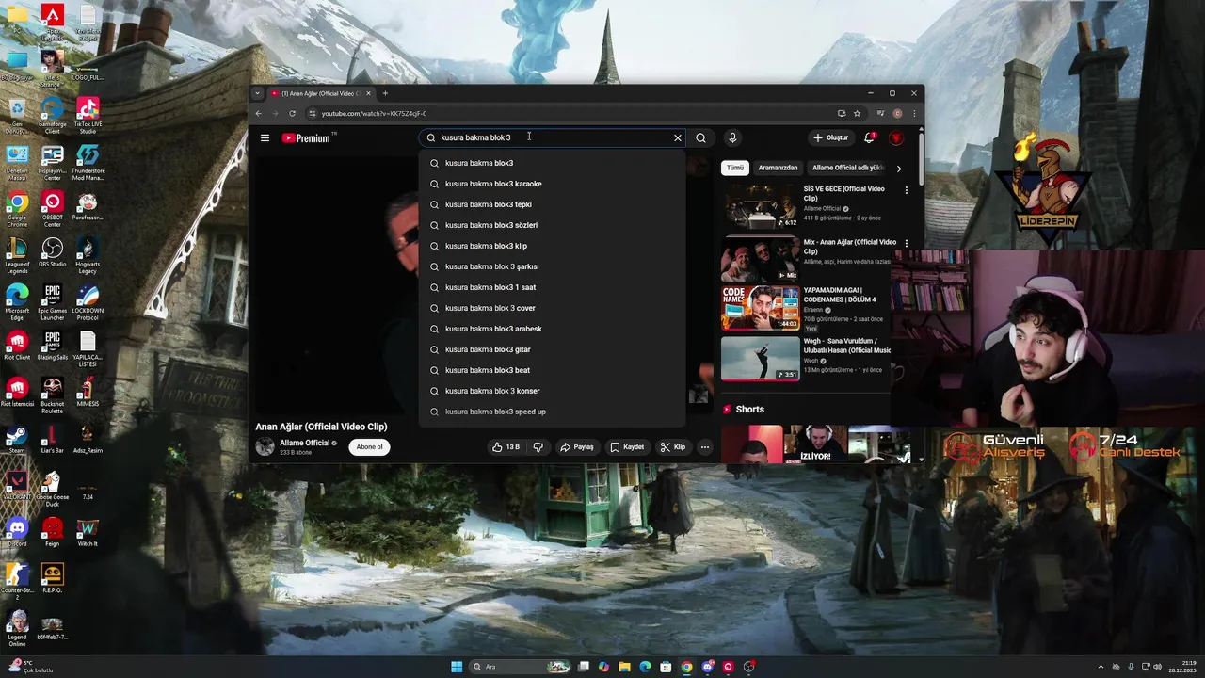Open Epic Games Launcher desktop shortcut
This screenshot has height=678, width=1205.
(x=52, y=301)
